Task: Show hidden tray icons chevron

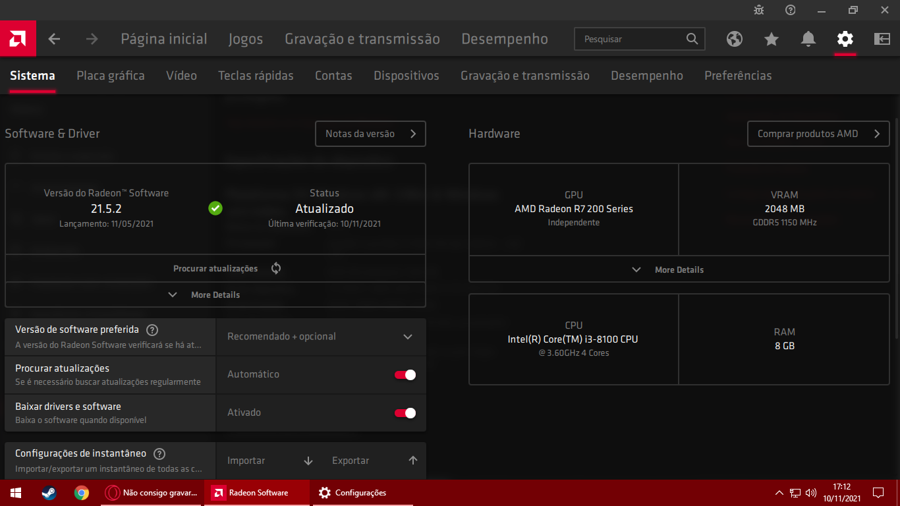Action: [x=779, y=493]
